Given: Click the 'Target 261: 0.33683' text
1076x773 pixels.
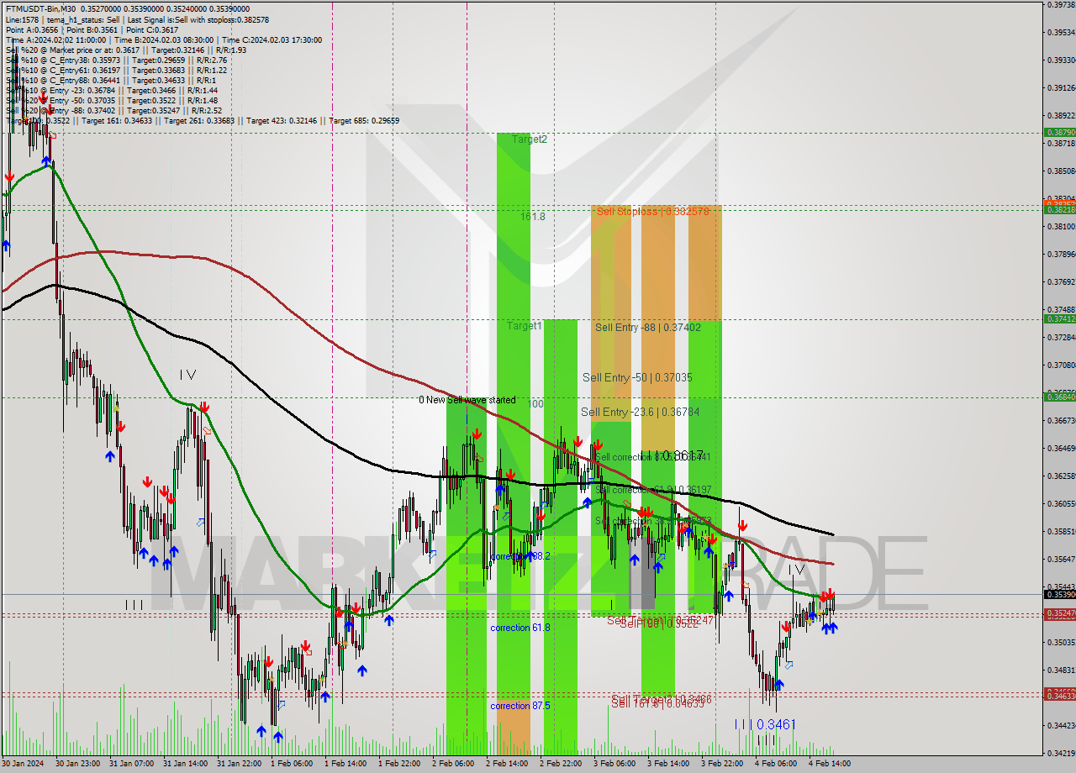Looking at the screenshot, I should coord(200,120).
